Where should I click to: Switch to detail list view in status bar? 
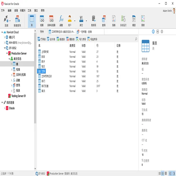click(x=166, y=173)
